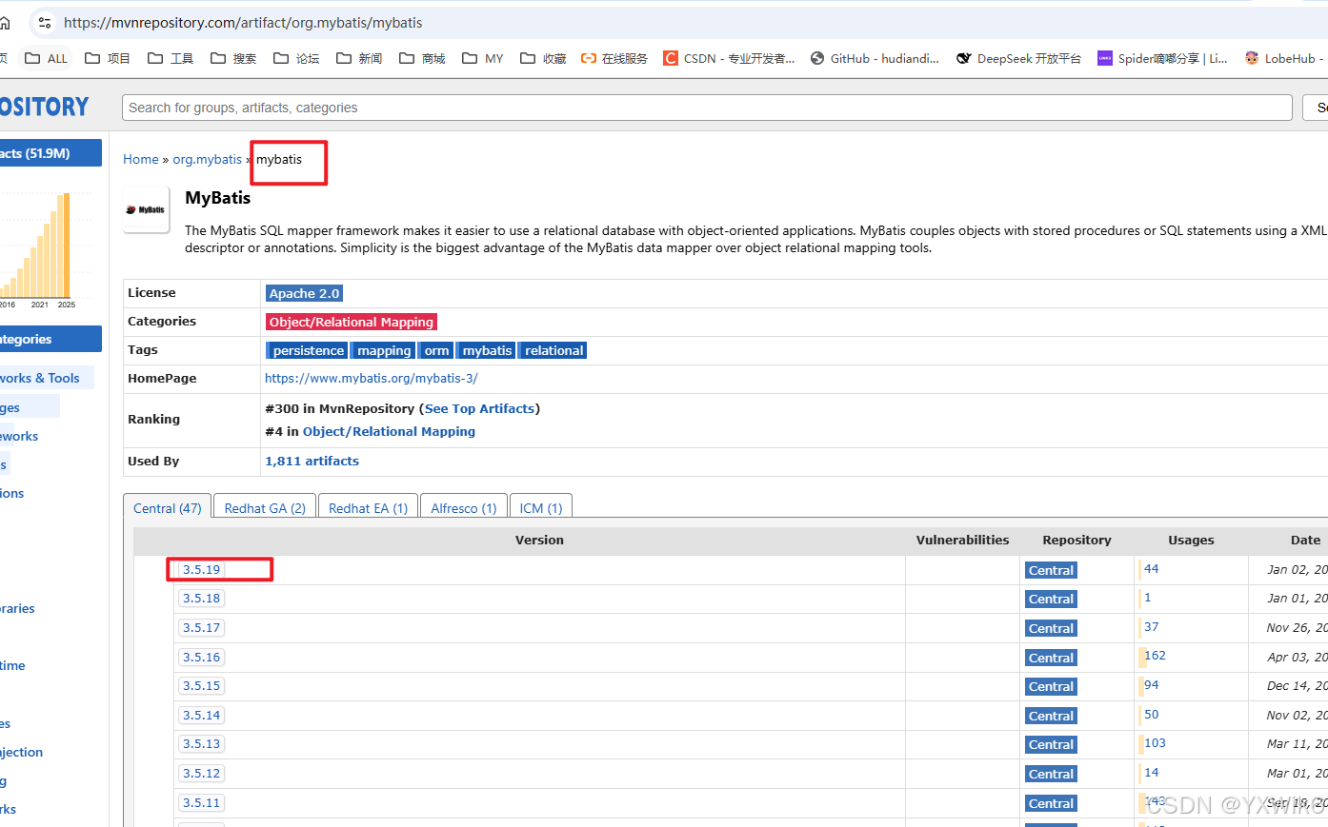Open the 新闻 bookmarks folder
This screenshot has width=1328, height=827.
coord(359,58)
